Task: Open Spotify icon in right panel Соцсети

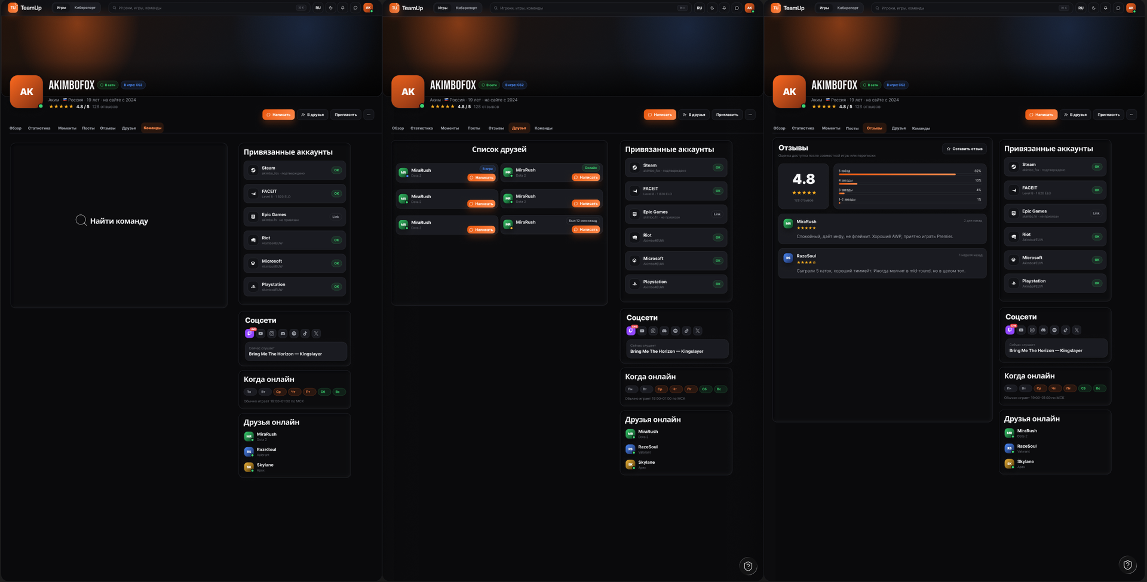Action: (x=1054, y=330)
